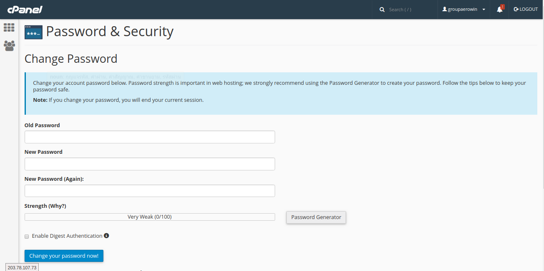544x271 pixels.
Task: Click the notifications bell icon
Action: 500,10
